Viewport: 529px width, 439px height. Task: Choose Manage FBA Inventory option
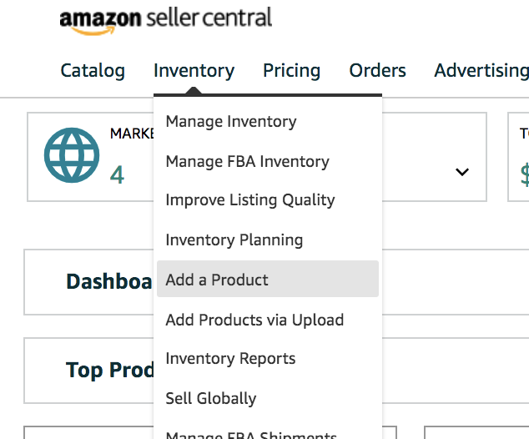click(247, 161)
